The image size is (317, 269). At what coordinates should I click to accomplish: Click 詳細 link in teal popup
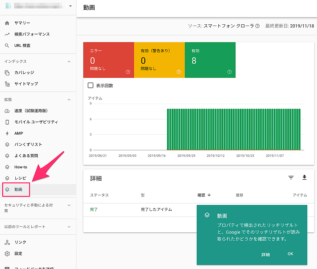pos(266,255)
